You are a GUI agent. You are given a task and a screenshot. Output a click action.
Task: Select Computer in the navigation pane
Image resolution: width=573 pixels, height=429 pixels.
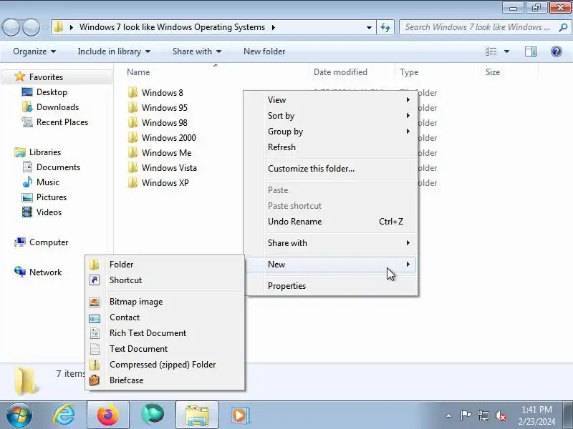[49, 242]
